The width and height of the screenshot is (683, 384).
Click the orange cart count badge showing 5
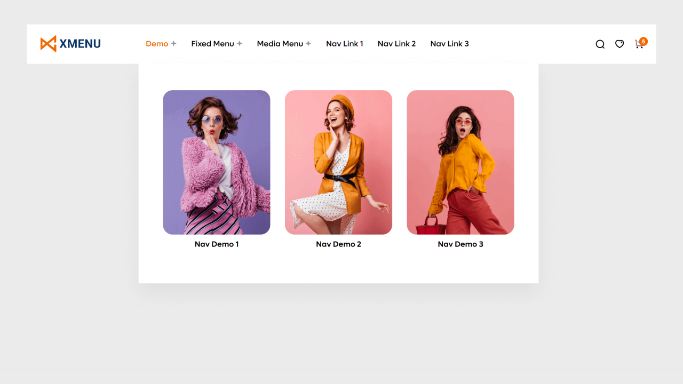644,41
